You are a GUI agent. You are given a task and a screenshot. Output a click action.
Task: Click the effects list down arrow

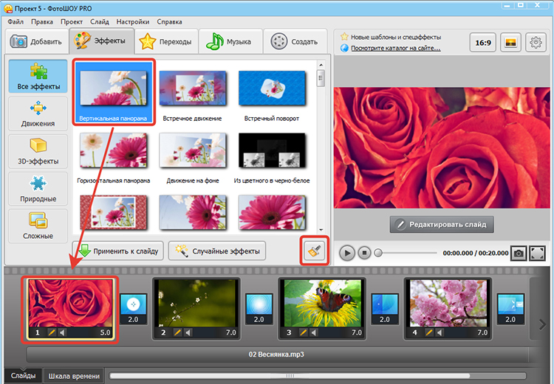(321, 229)
